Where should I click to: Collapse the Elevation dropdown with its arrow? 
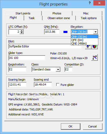coord(95,32)
